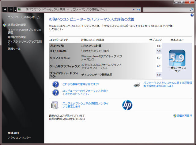The width and height of the screenshot is (196, 145).
Task: Click the プロセッサ component row label
Action: tap(57, 46)
